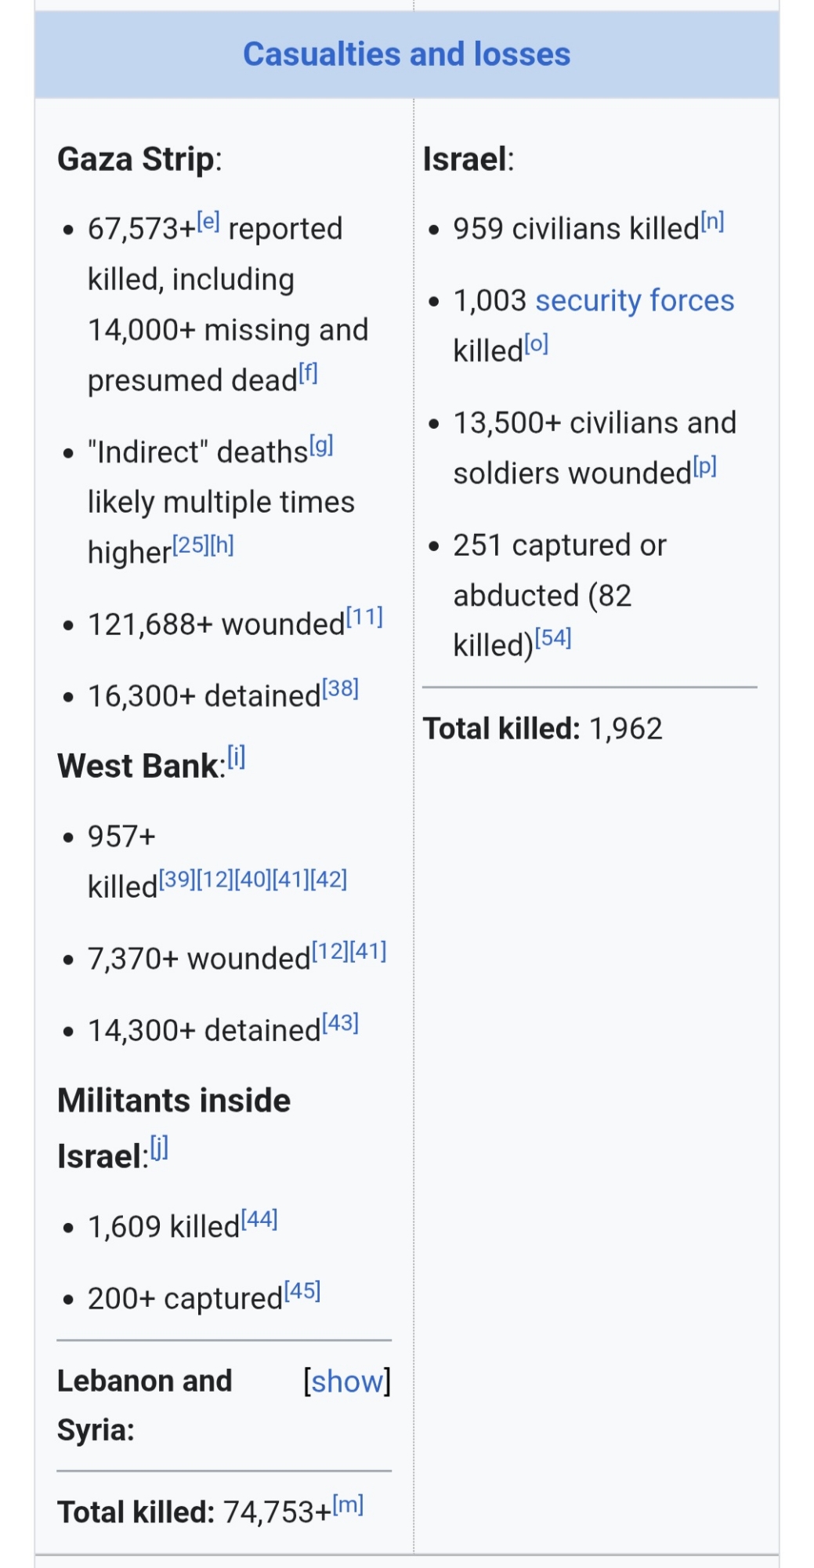This screenshot has width=814, height=1568.
Task: Open footnote [e] beside 67,573+
Action: [x=208, y=222]
